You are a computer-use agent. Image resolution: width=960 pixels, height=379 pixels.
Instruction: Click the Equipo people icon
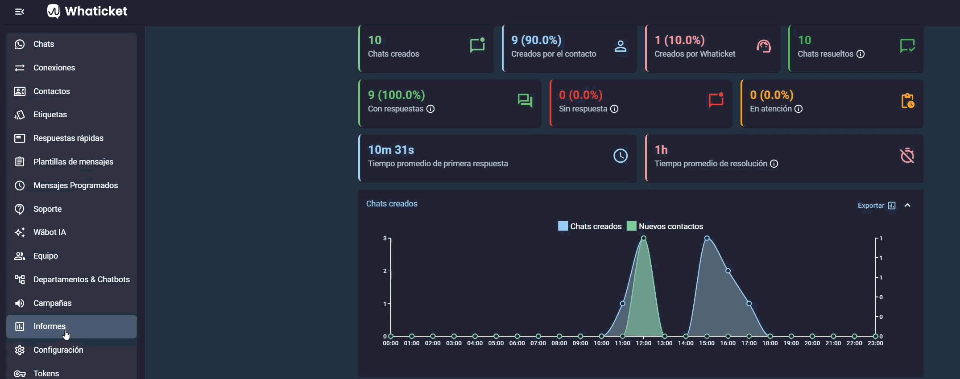(20, 256)
